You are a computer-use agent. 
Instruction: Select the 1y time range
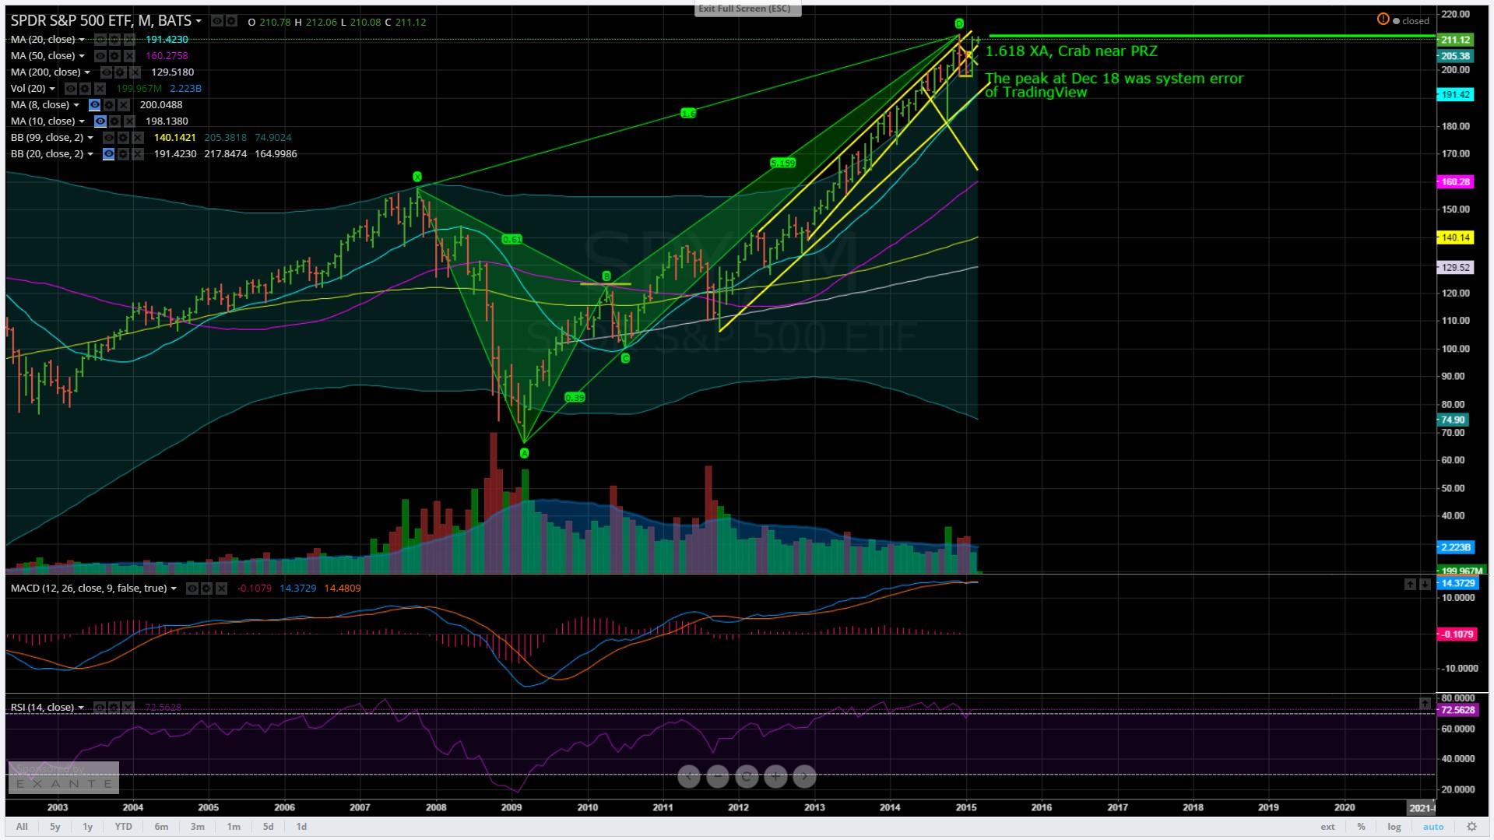pyautogui.click(x=88, y=826)
